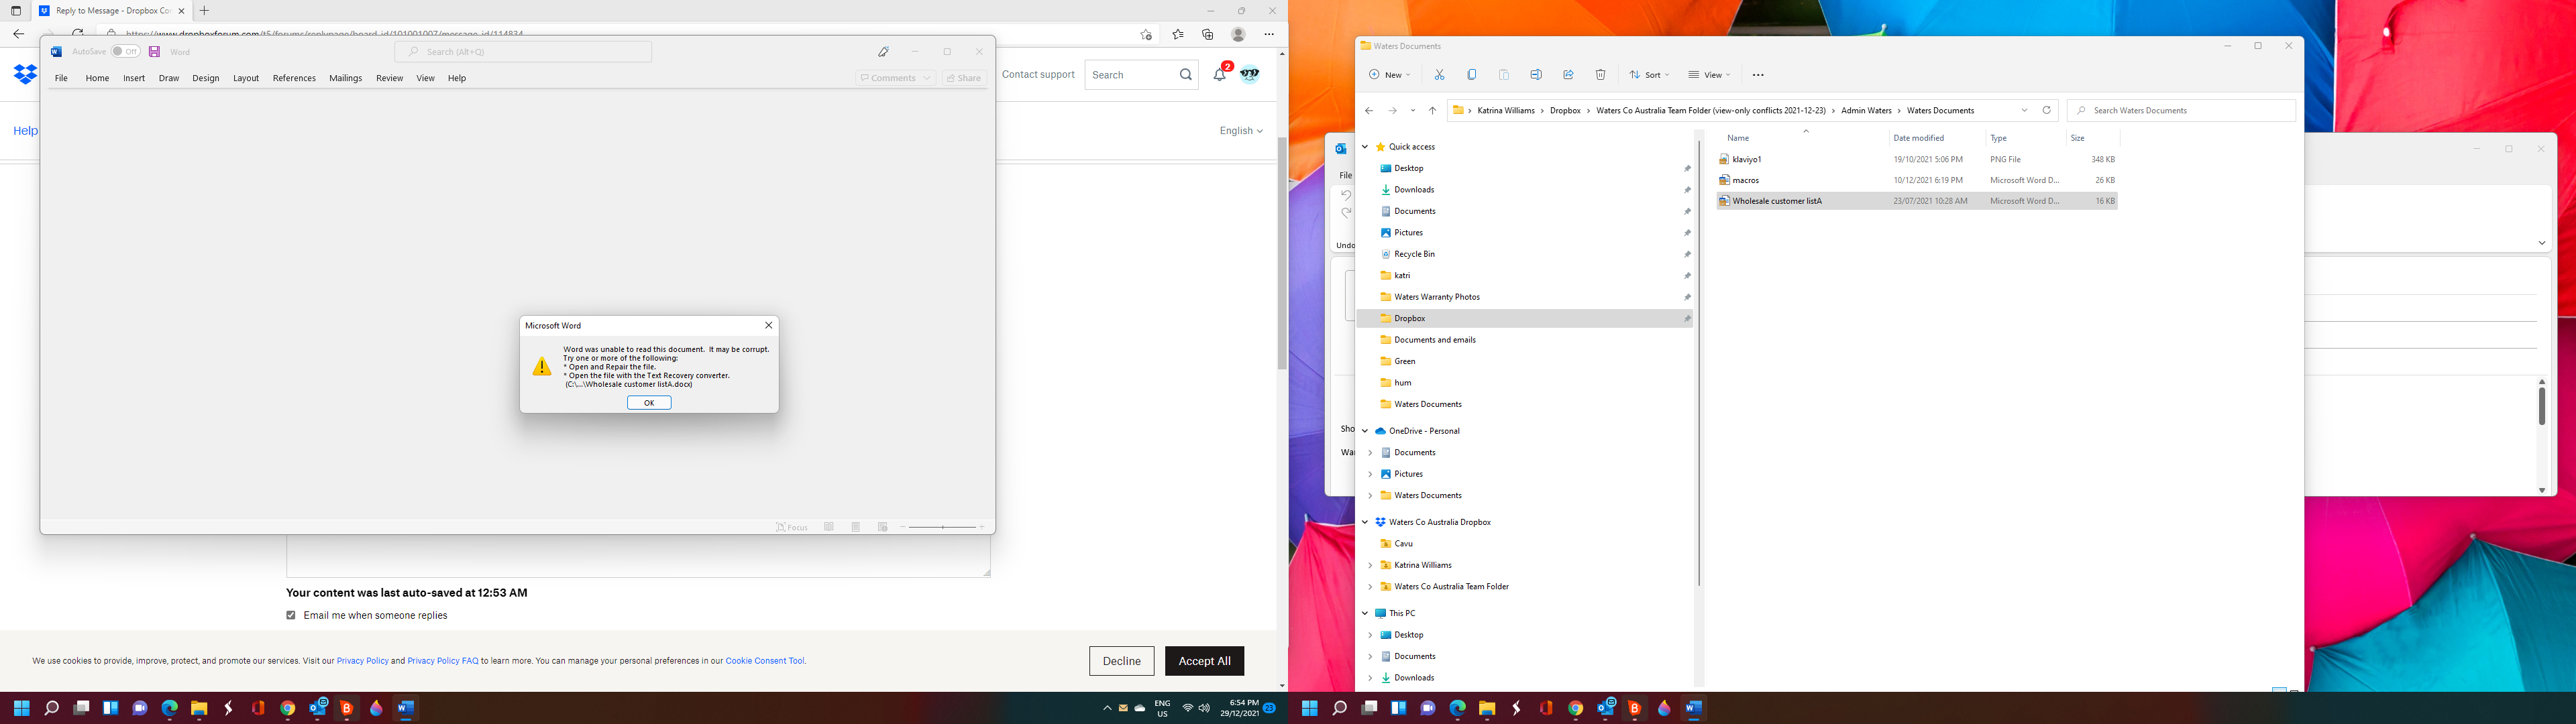This screenshot has height=724, width=2576.
Task: Select the Mailings tab in Word
Action: [345, 78]
